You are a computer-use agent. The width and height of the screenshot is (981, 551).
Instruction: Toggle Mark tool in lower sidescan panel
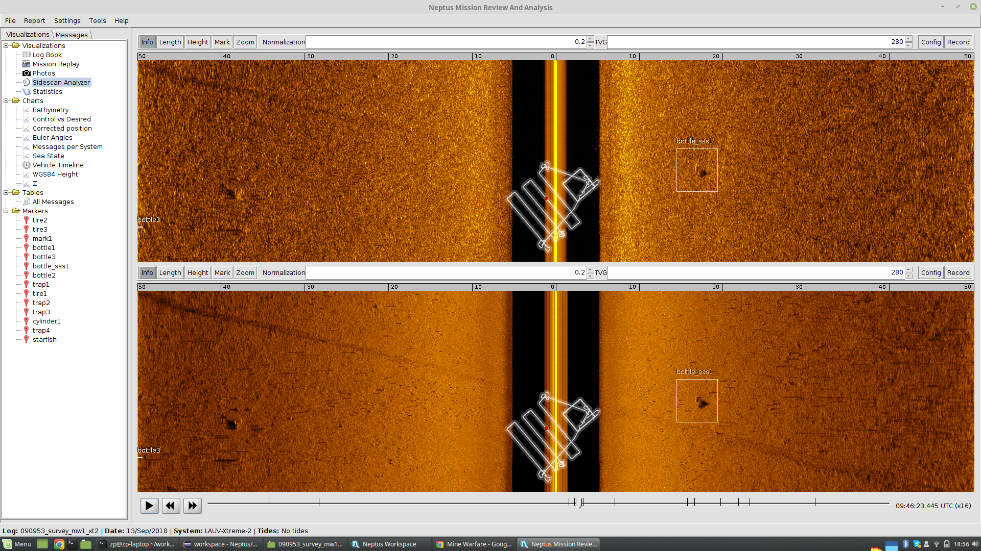(222, 272)
